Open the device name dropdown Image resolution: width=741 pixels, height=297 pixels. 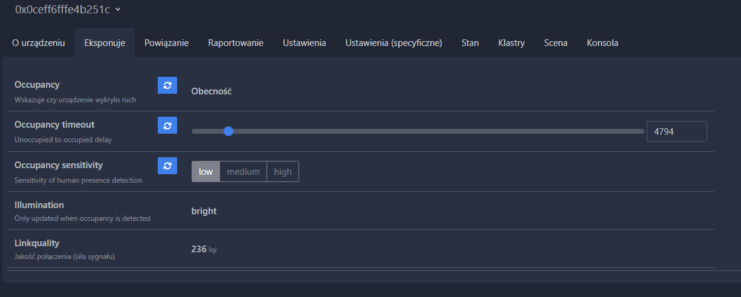117,9
